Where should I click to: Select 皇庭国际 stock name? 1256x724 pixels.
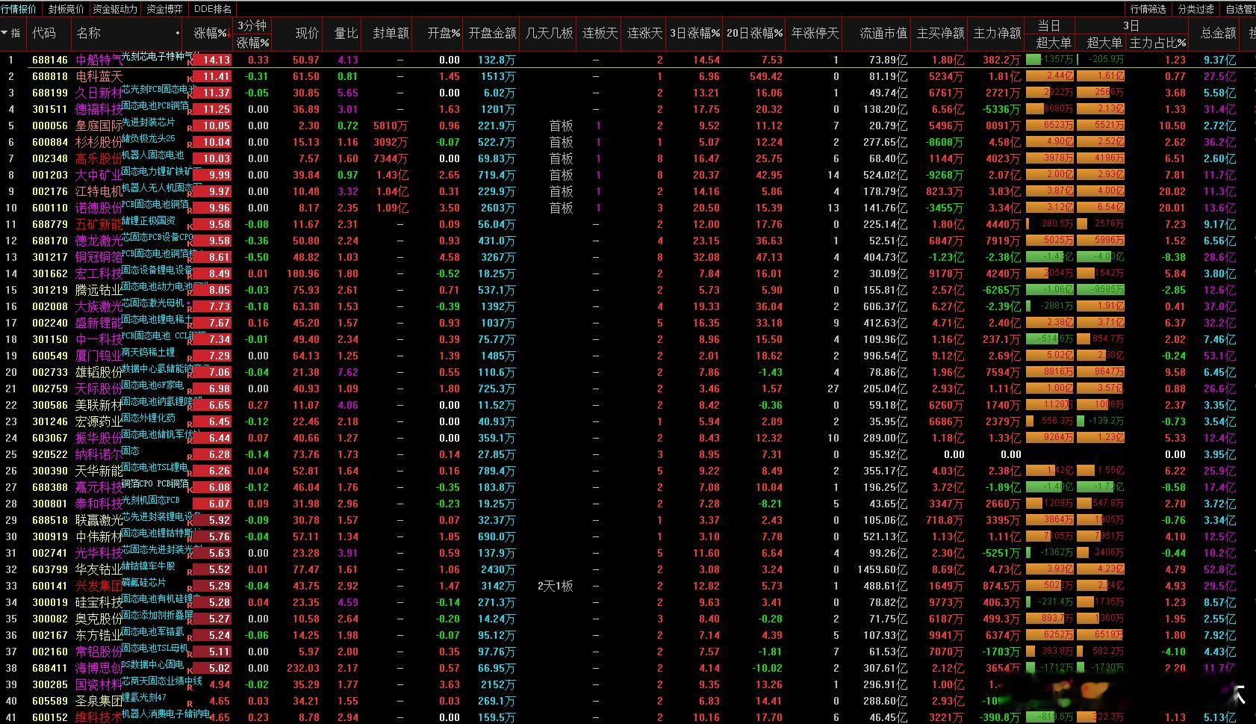(x=99, y=126)
